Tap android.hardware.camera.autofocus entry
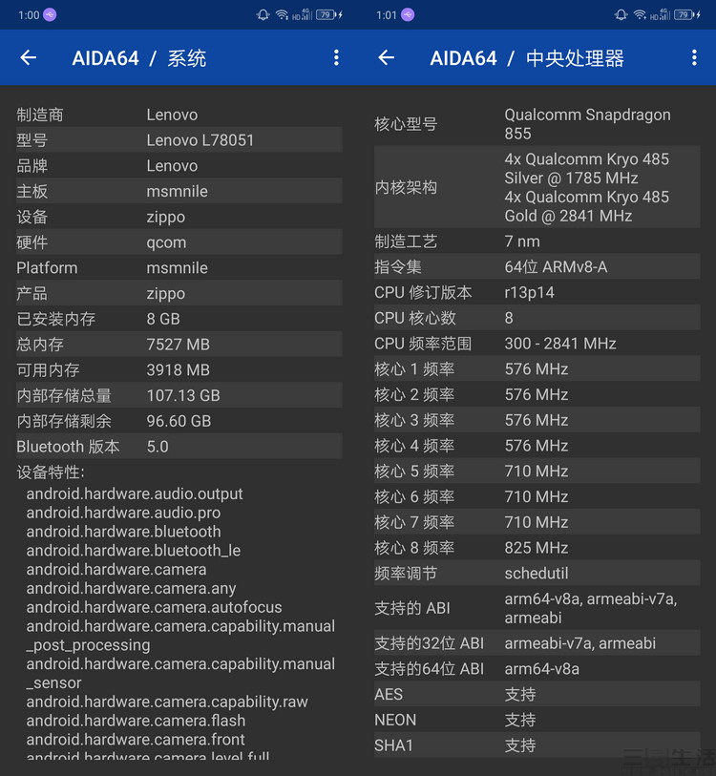 154,607
